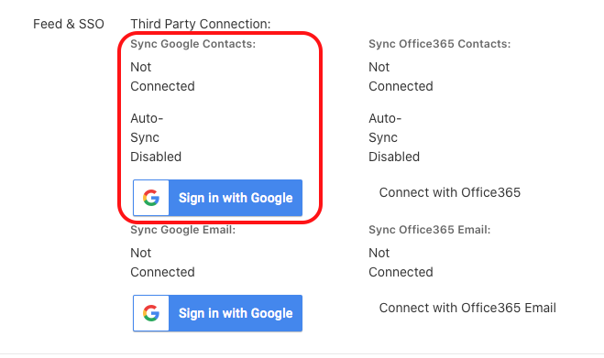Connect with Office365 for contacts
Image resolution: width=604 pixels, height=358 pixels.
pos(449,192)
